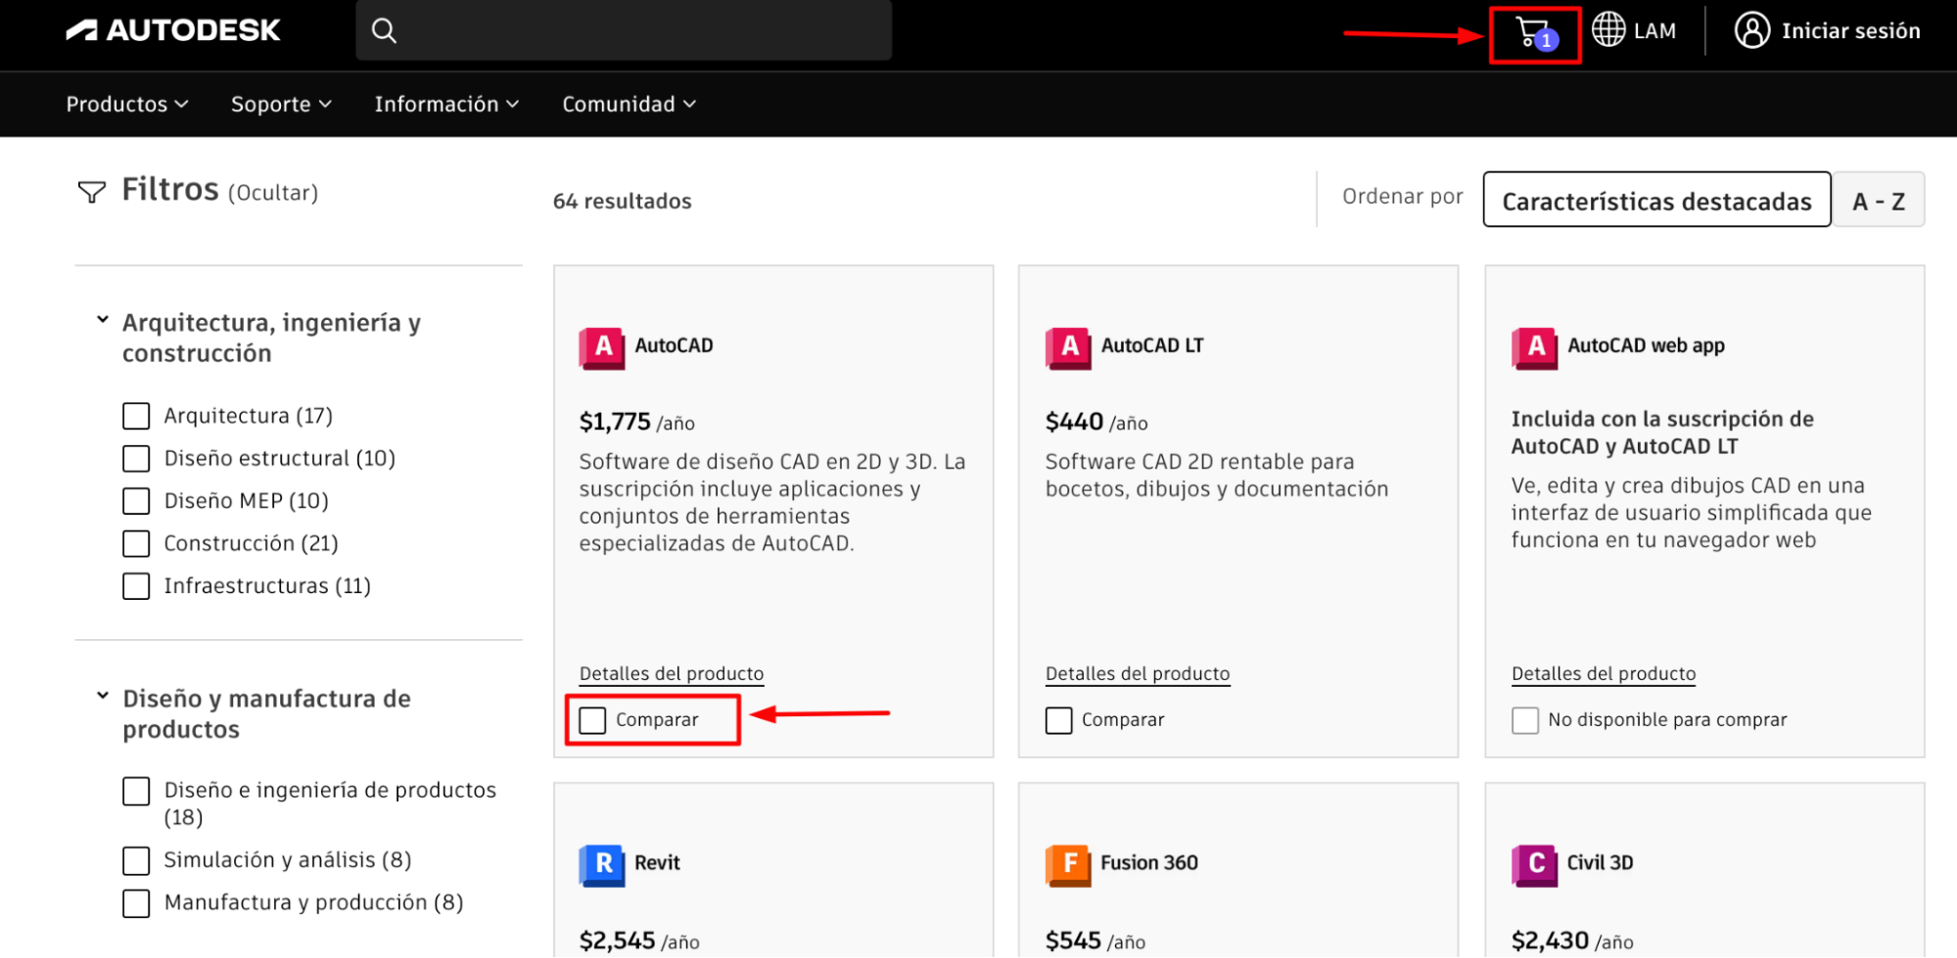Click the user profile icon

[x=1752, y=30]
